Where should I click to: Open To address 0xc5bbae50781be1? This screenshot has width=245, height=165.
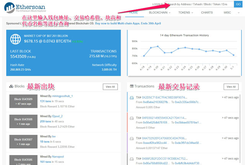point(188,123)
